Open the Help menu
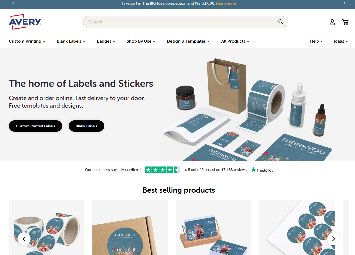Image resolution: width=355 pixels, height=255 pixels. tap(316, 41)
